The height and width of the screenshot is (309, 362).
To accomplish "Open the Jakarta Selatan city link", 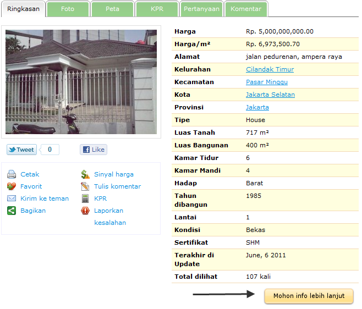I will (x=270, y=95).
